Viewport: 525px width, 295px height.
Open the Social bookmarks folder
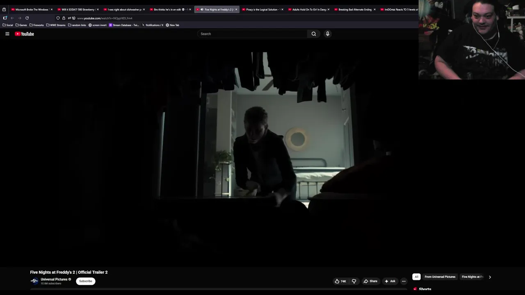point(8,25)
